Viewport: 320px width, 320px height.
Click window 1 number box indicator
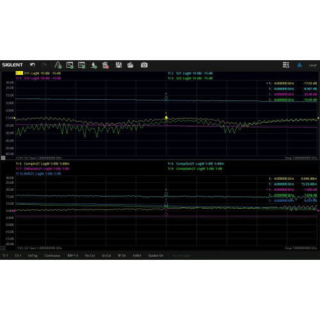point(3,157)
